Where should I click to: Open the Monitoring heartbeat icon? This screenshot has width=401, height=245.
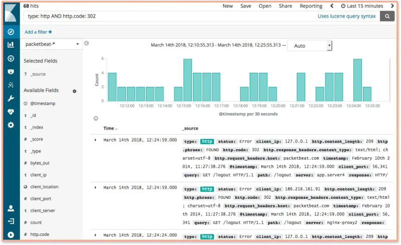click(11, 112)
